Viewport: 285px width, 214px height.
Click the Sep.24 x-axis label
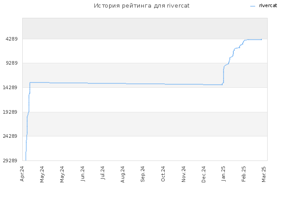[142, 174]
